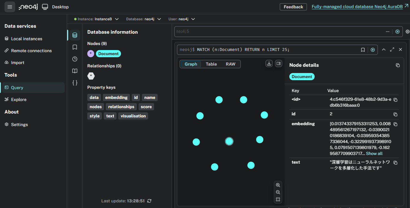
Task: Show all embedding values
Action: [x=374, y=153]
